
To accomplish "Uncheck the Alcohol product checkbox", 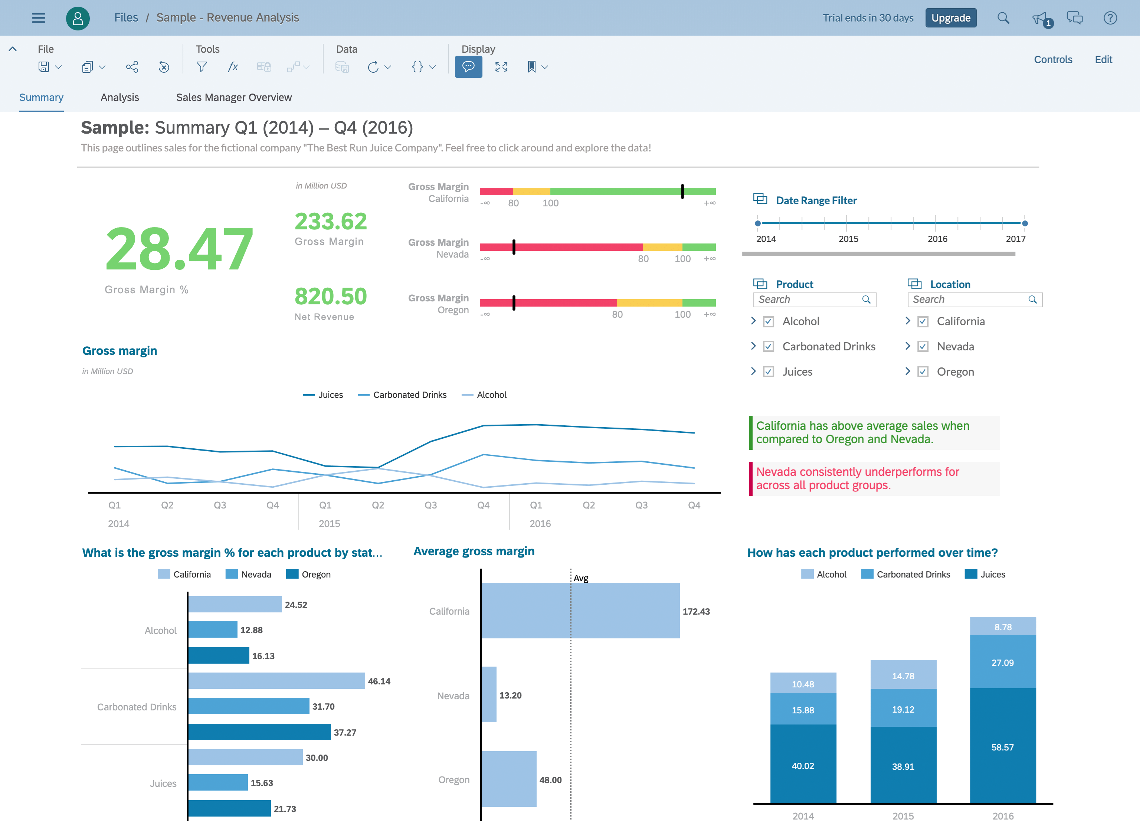I will tap(769, 322).
